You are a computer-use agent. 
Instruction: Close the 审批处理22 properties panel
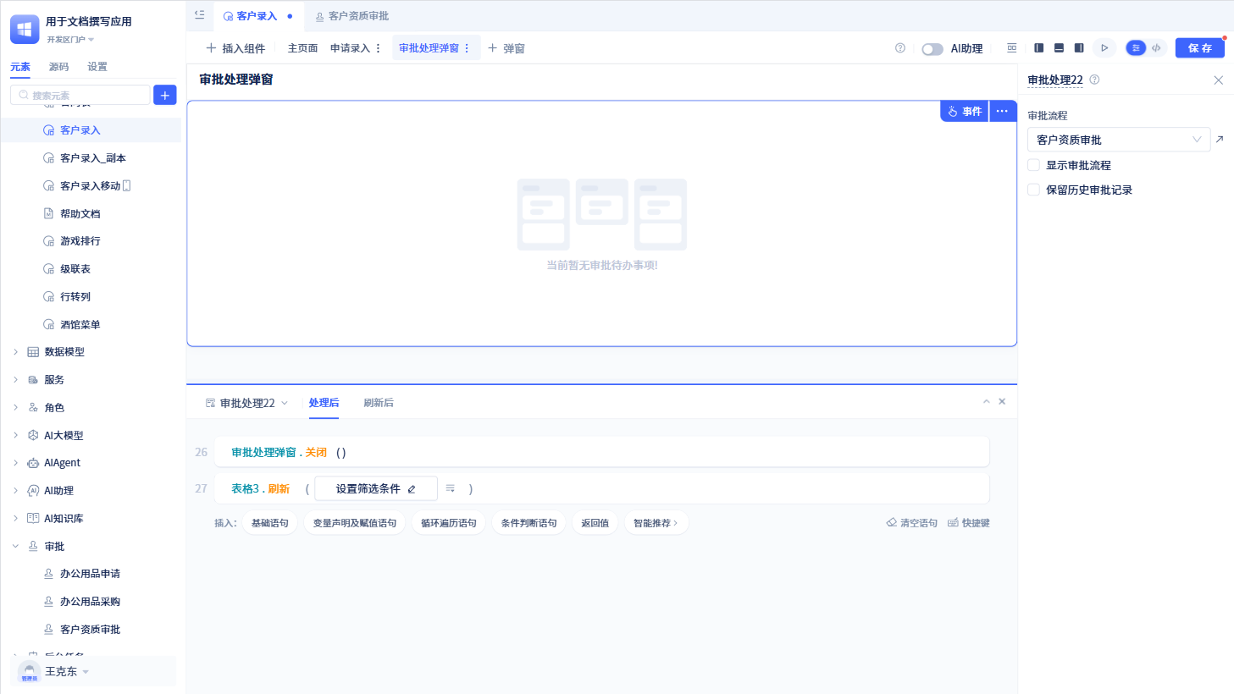tap(1218, 80)
